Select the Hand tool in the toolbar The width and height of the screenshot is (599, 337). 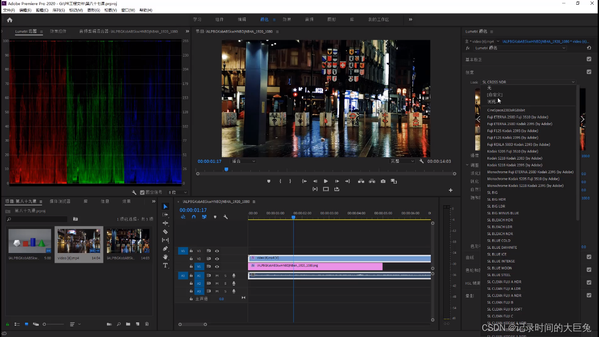click(x=165, y=257)
